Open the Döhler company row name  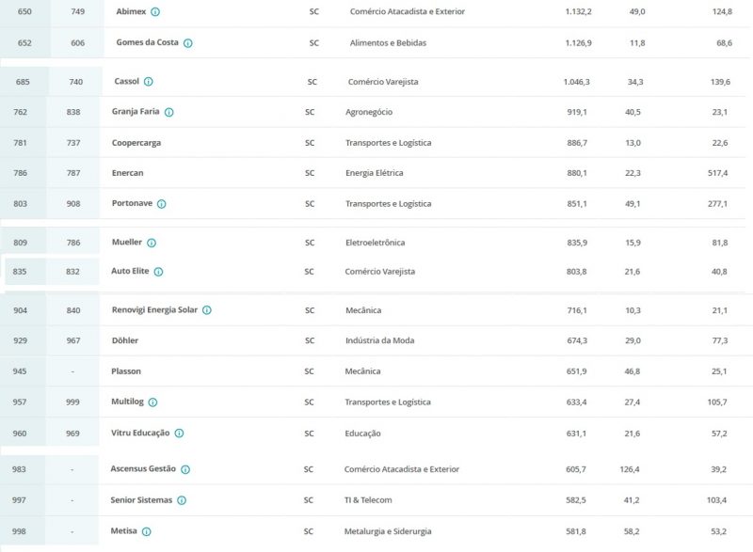(x=124, y=340)
